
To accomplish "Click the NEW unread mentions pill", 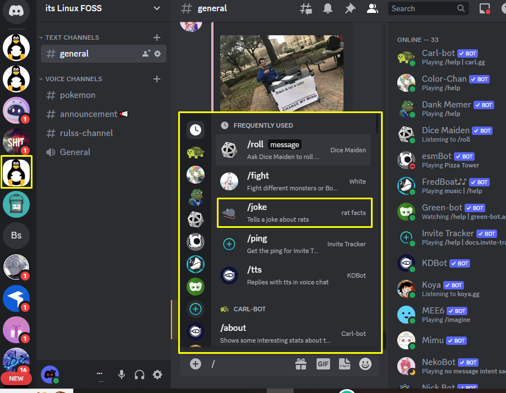I will (x=16, y=378).
